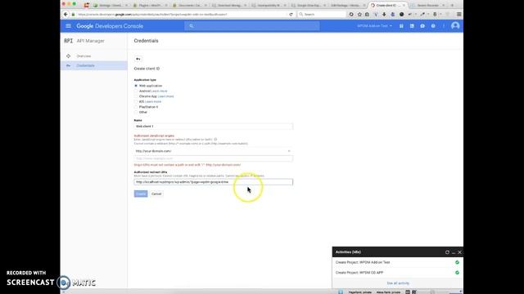Focus the browser Search box
Viewport: 524px width, 294px height.
pos(322,15)
